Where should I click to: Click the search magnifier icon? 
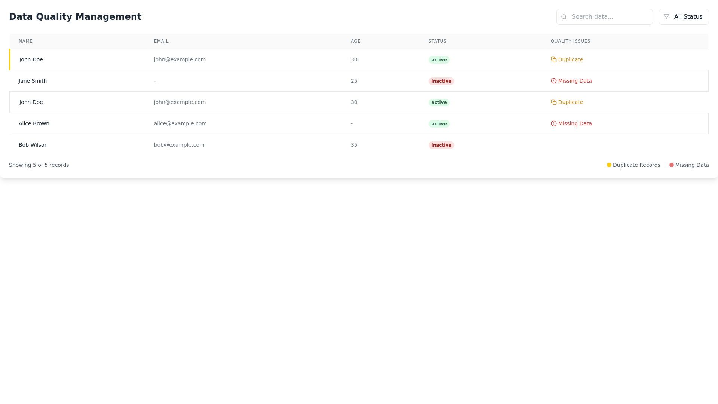[564, 17]
